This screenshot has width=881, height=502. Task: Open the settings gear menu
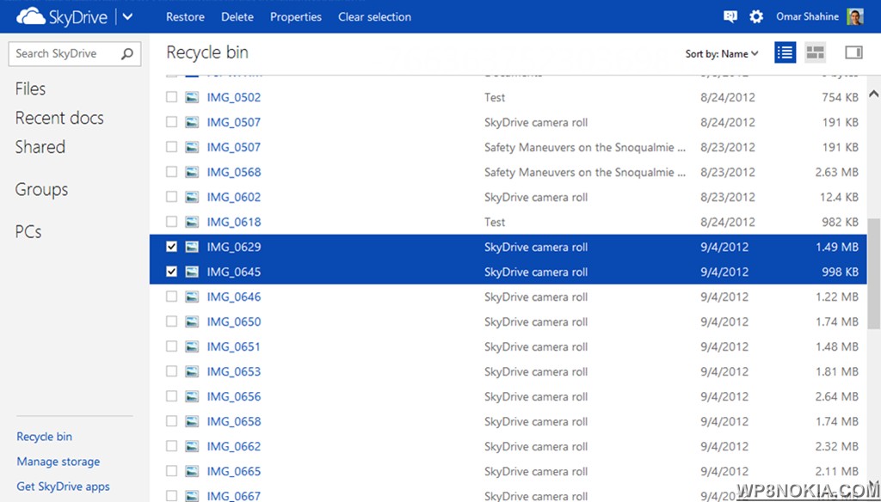pos(756,17)
